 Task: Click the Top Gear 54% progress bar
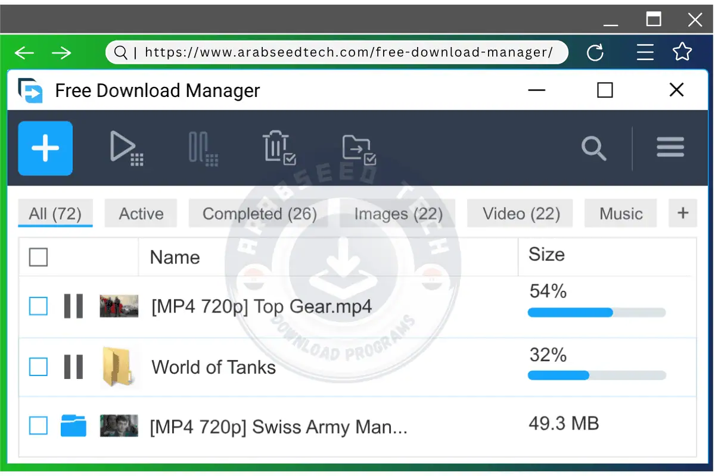pos(596,312)
